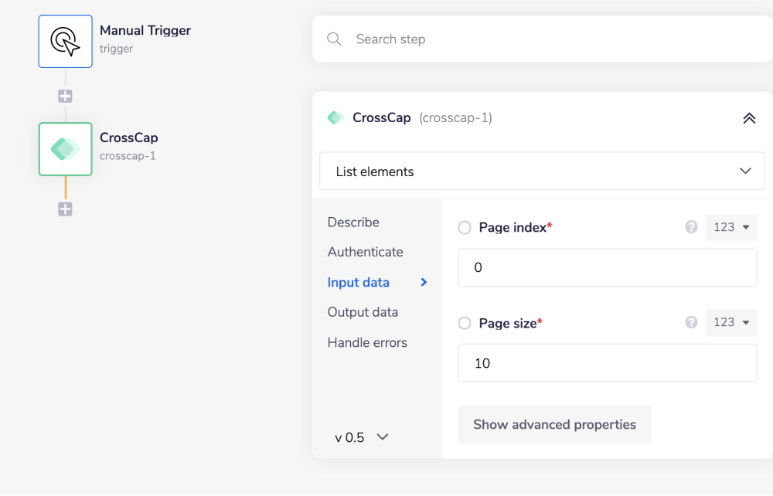This screenshot has width=773, height=496.
Task: Collapse the CrossCap properties panel
Action: click(748, 117)
